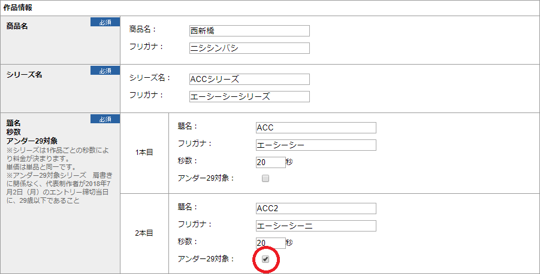Image resolution: width=540 pixels, height=274 pixels.
Task: Click the 1本目 アンダー29対象 label text
Action: (x=206, y=178)
